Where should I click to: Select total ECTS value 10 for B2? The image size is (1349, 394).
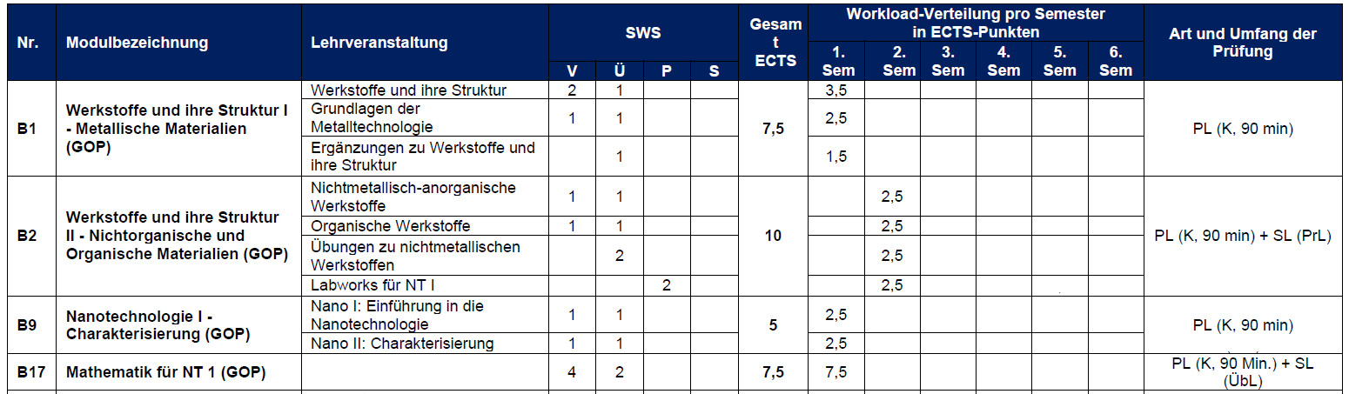point(773,236)
